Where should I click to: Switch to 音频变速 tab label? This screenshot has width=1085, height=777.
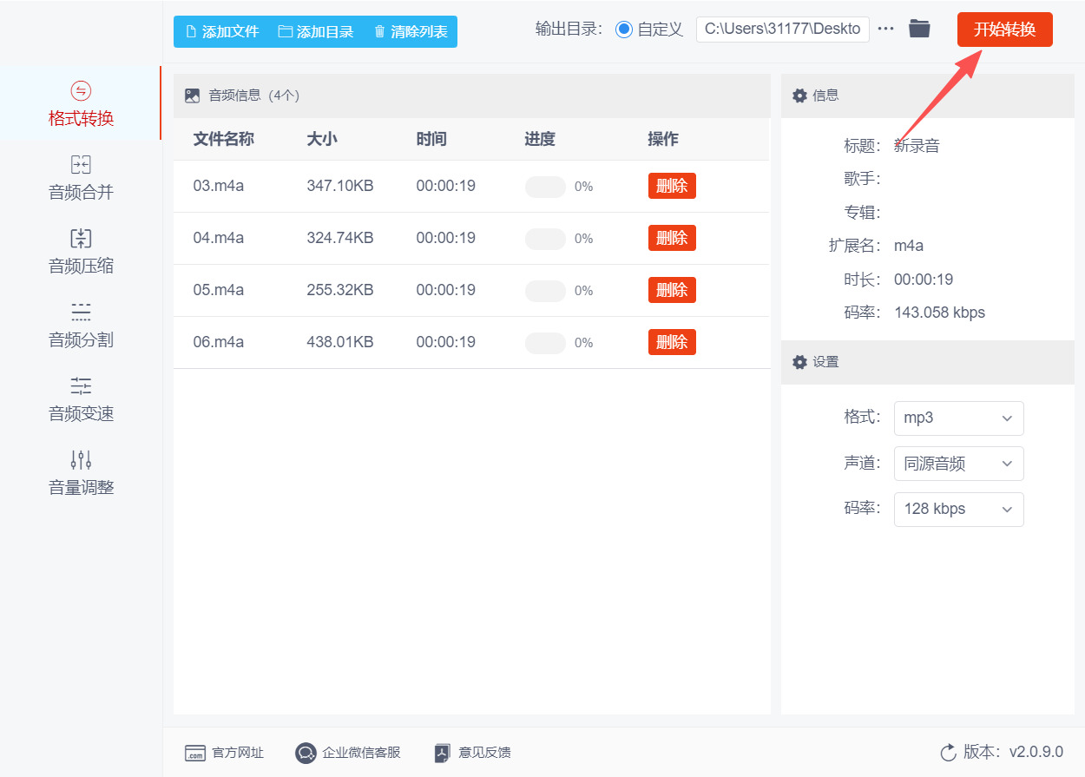81,414
